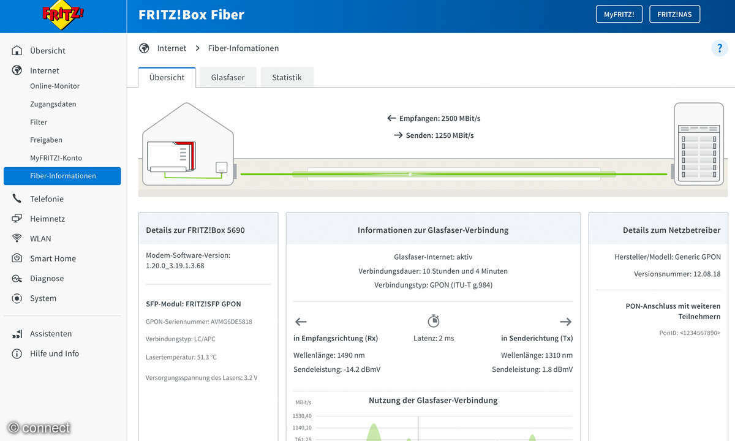Click the fiber cable connection graphic

coord(453,174)
